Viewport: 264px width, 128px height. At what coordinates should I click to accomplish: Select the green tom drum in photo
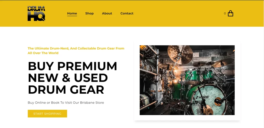(192, 77)
